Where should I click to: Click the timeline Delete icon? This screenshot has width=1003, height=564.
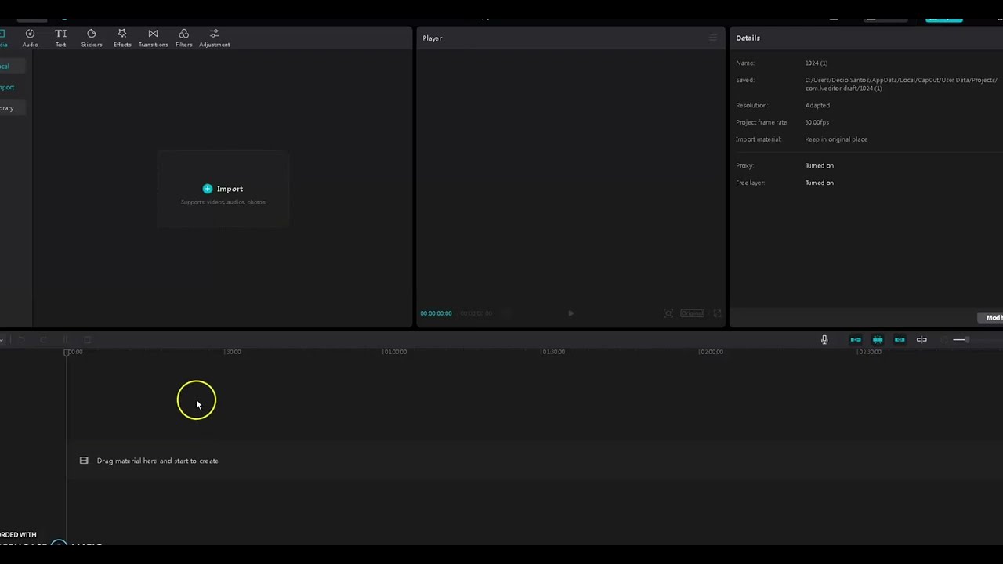[x=87, y=340]
